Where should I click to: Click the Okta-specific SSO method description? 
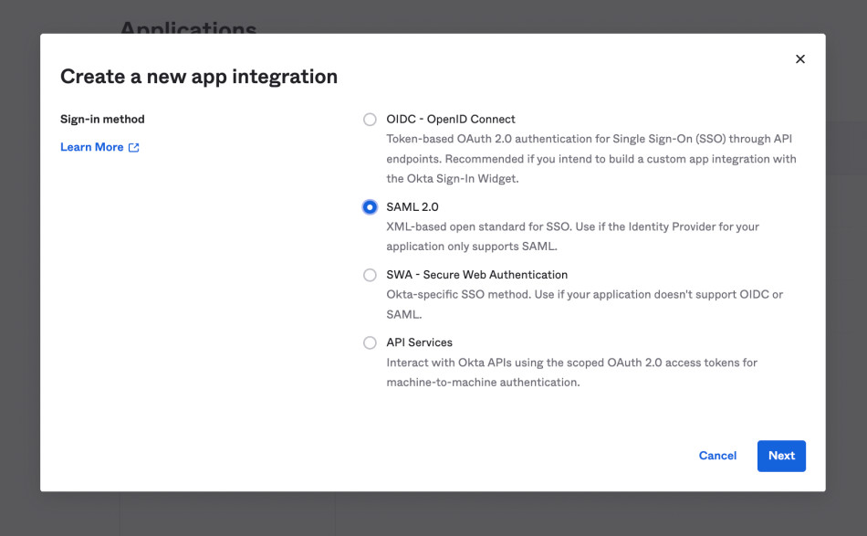coord(584,304)
